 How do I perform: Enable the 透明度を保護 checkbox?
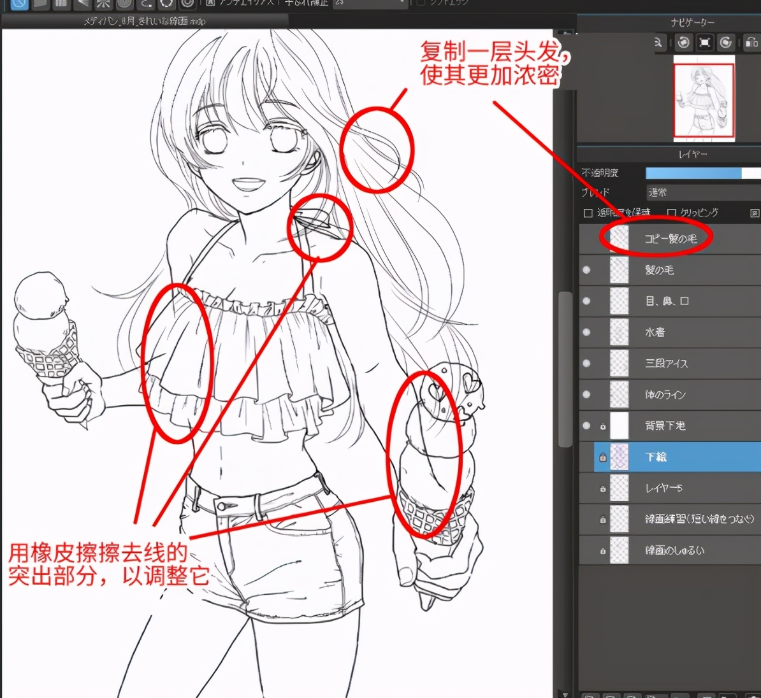click(x=588, y=213)
